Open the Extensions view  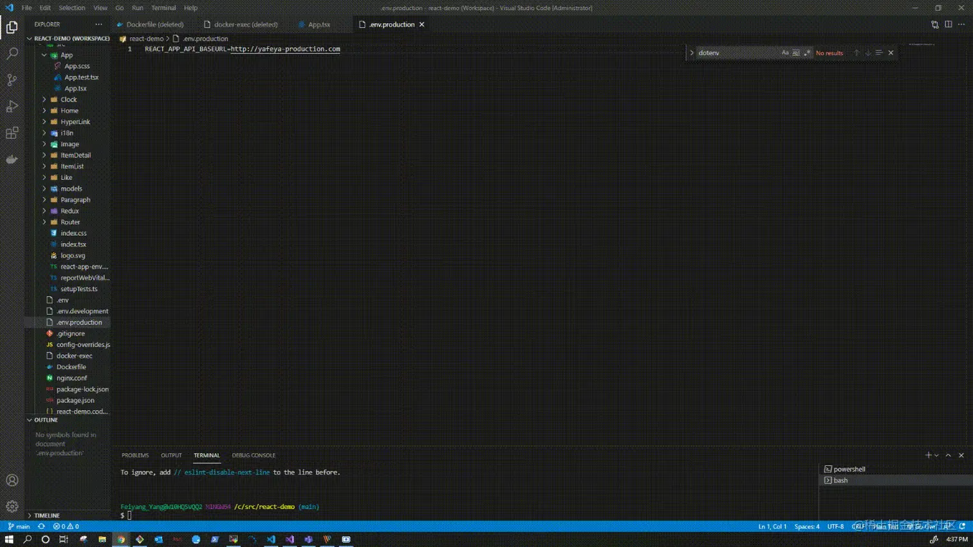pos(12,133)
